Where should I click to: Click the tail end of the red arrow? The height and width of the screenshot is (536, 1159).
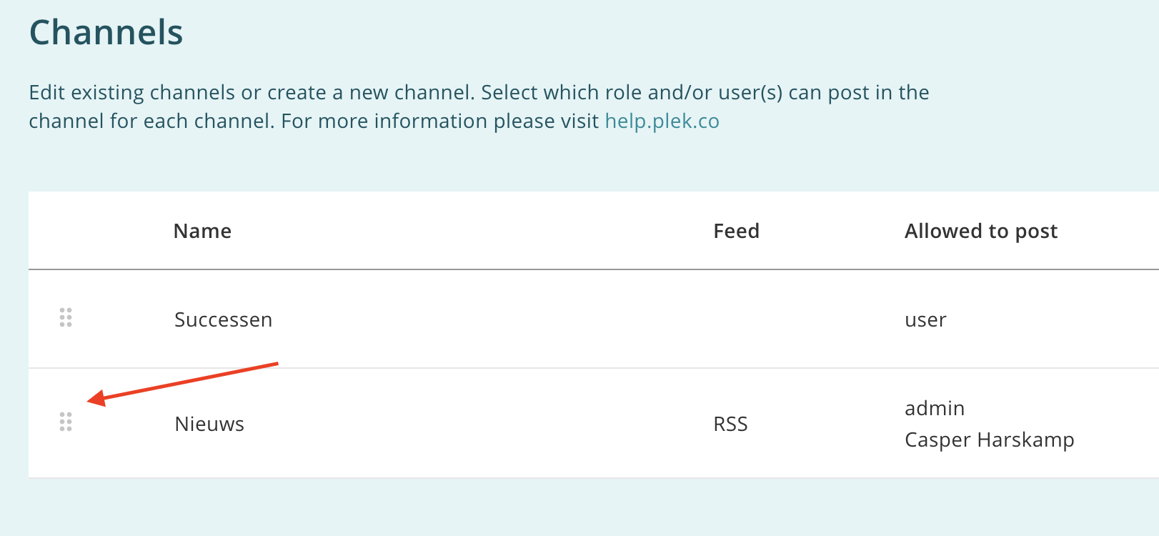[276, 364]
